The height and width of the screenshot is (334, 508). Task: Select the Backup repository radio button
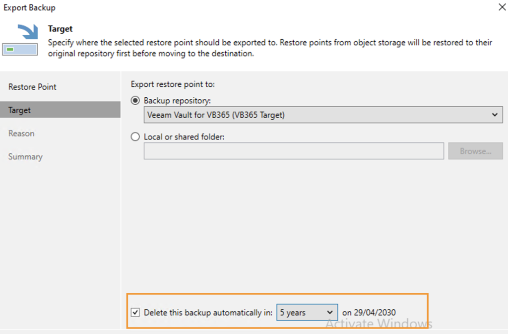pyautogui.click(x=135, y=101)
